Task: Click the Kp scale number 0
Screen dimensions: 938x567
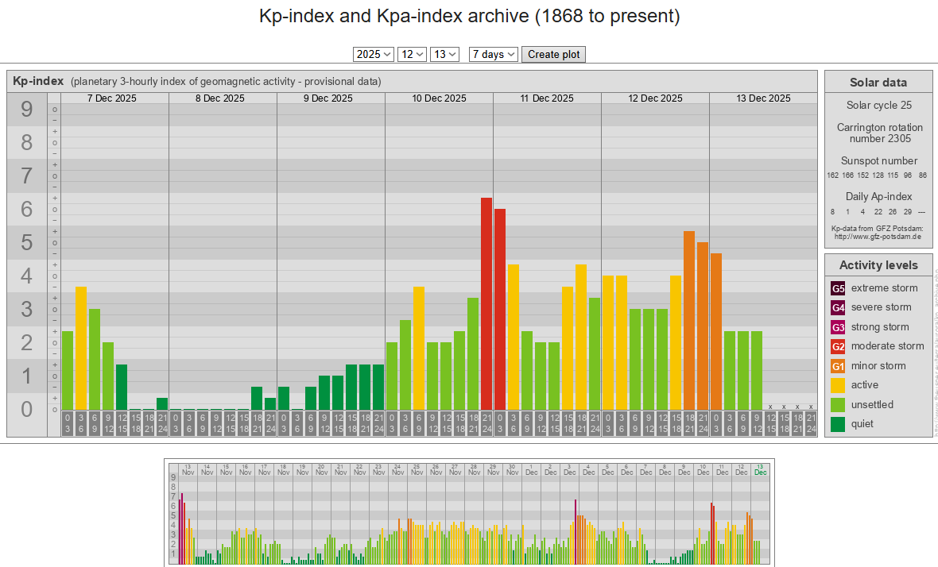Action: [26, 410]
